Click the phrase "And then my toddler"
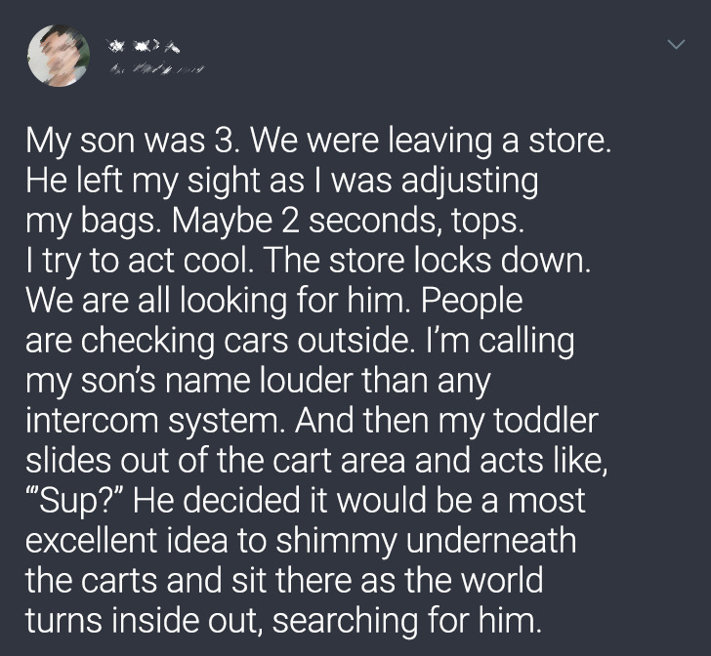This screenshot has height=656, width=711. pos(446,421)
